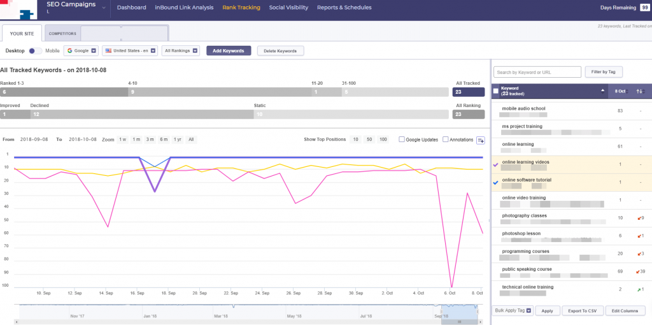Switch to COMPETITORS tab
The width and height of the screenshot is (652, 325).
pos(62,33)
